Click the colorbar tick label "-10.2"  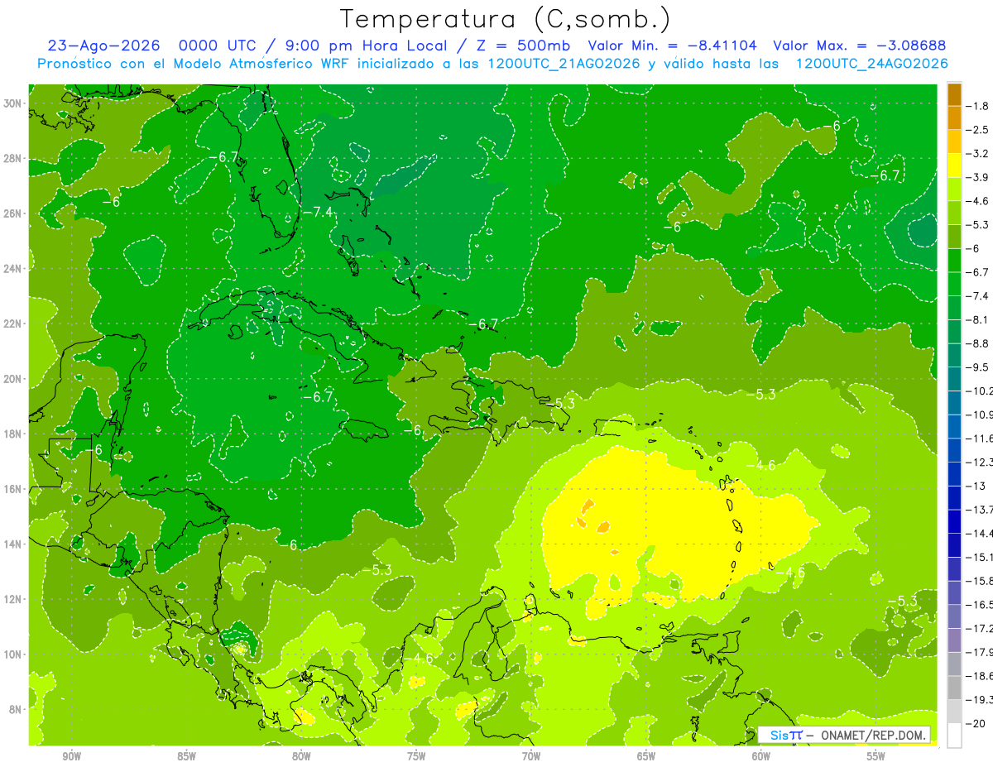[980, 391]
